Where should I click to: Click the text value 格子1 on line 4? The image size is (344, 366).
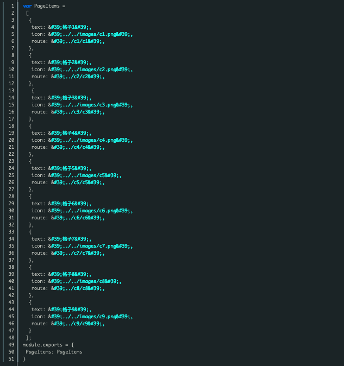tap(70, 27)
